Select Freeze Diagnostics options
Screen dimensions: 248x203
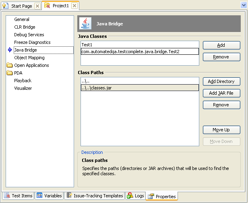tap(32, 42)
